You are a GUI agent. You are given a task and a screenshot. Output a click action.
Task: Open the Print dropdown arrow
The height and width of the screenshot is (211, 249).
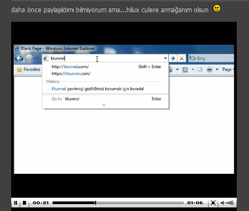click(217, 70)
